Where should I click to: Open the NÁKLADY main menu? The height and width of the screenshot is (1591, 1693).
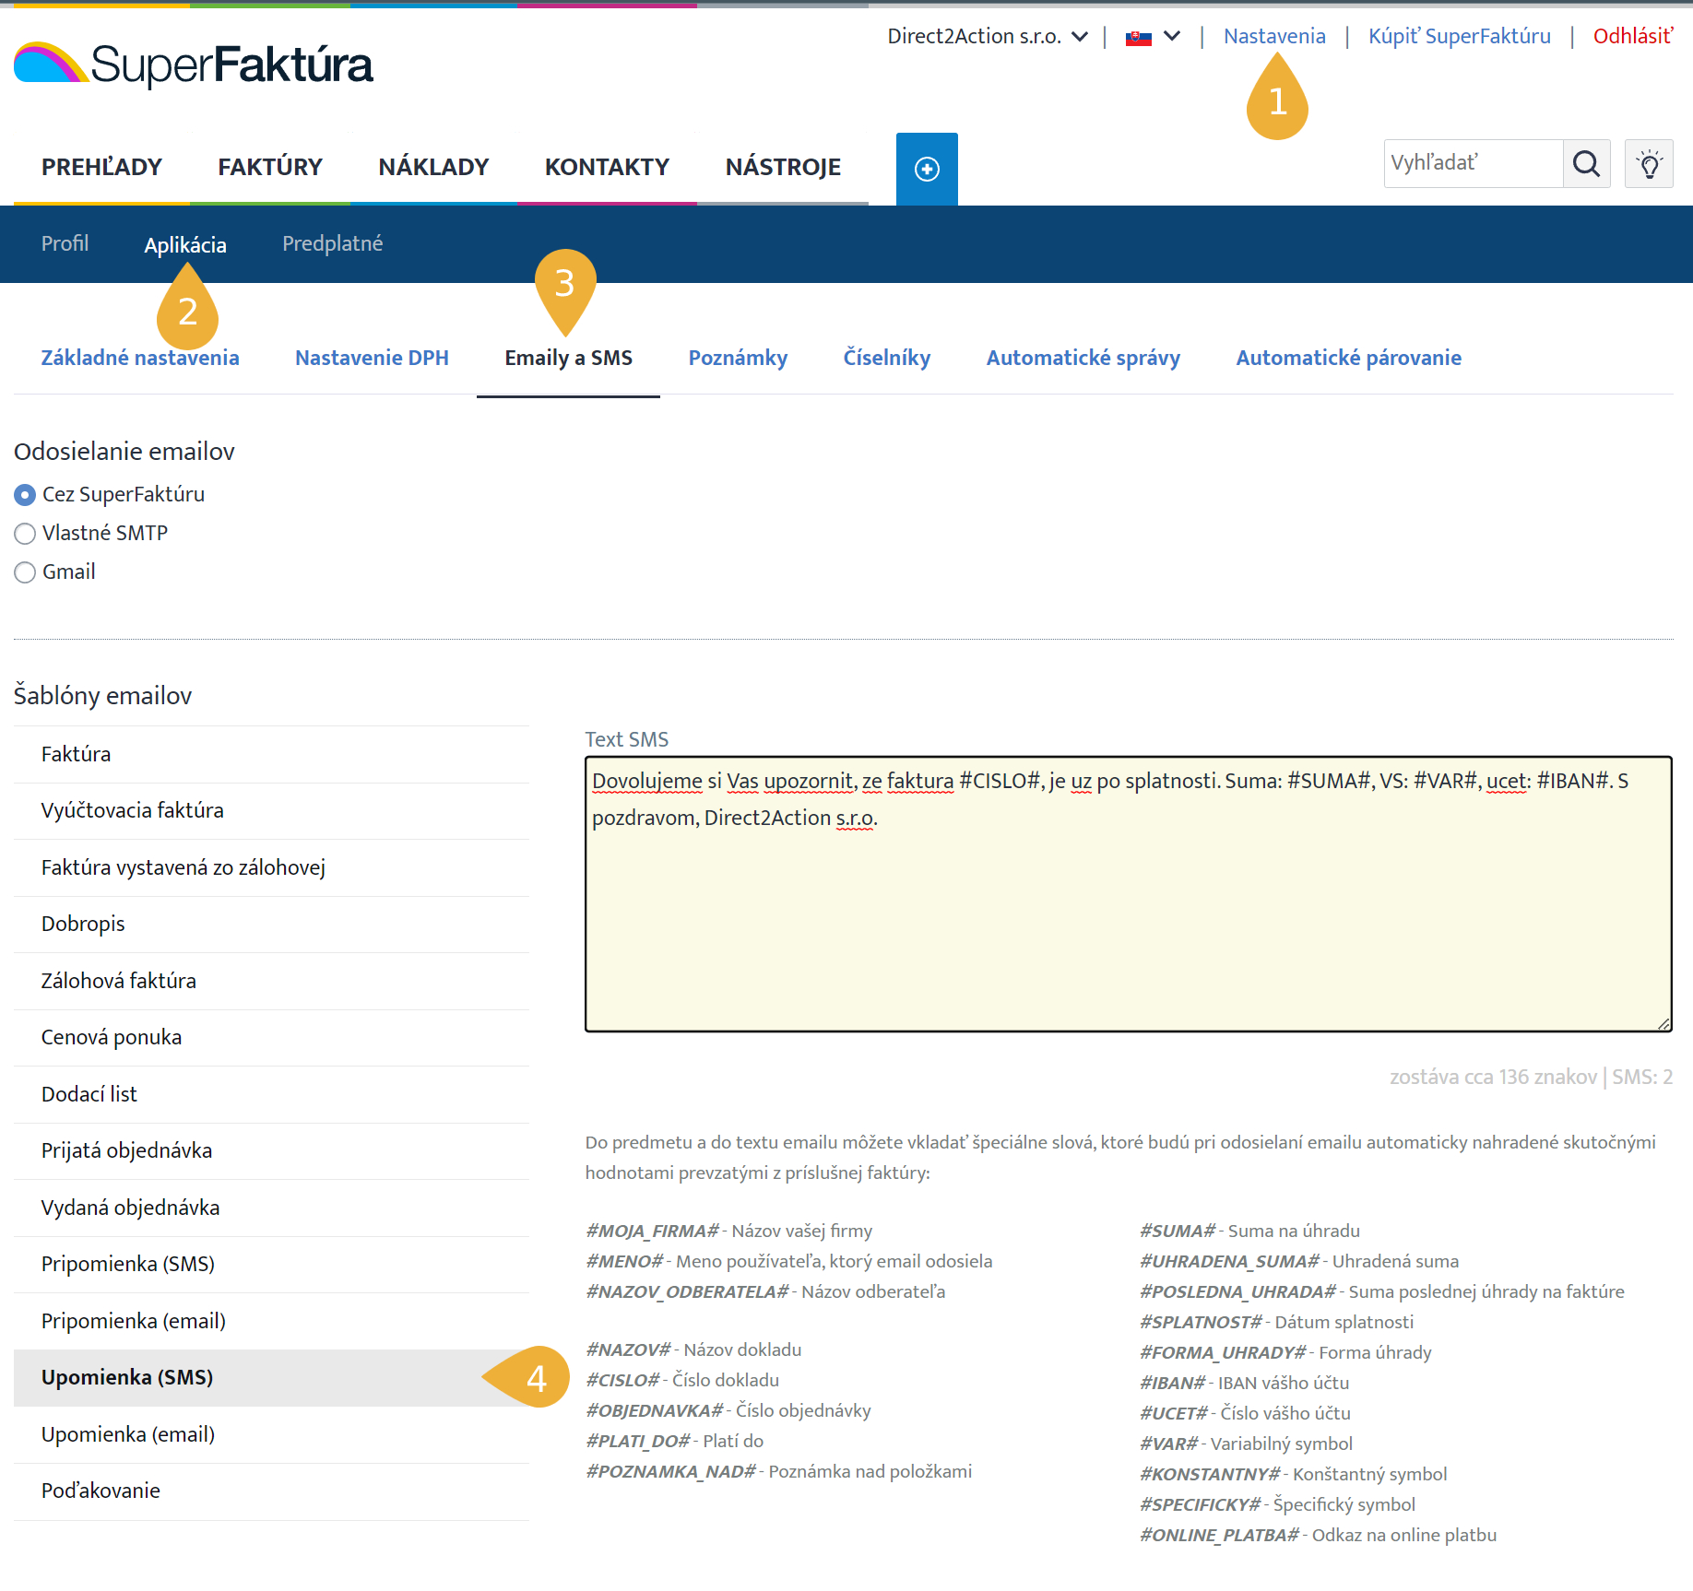[x=433, y=167]
